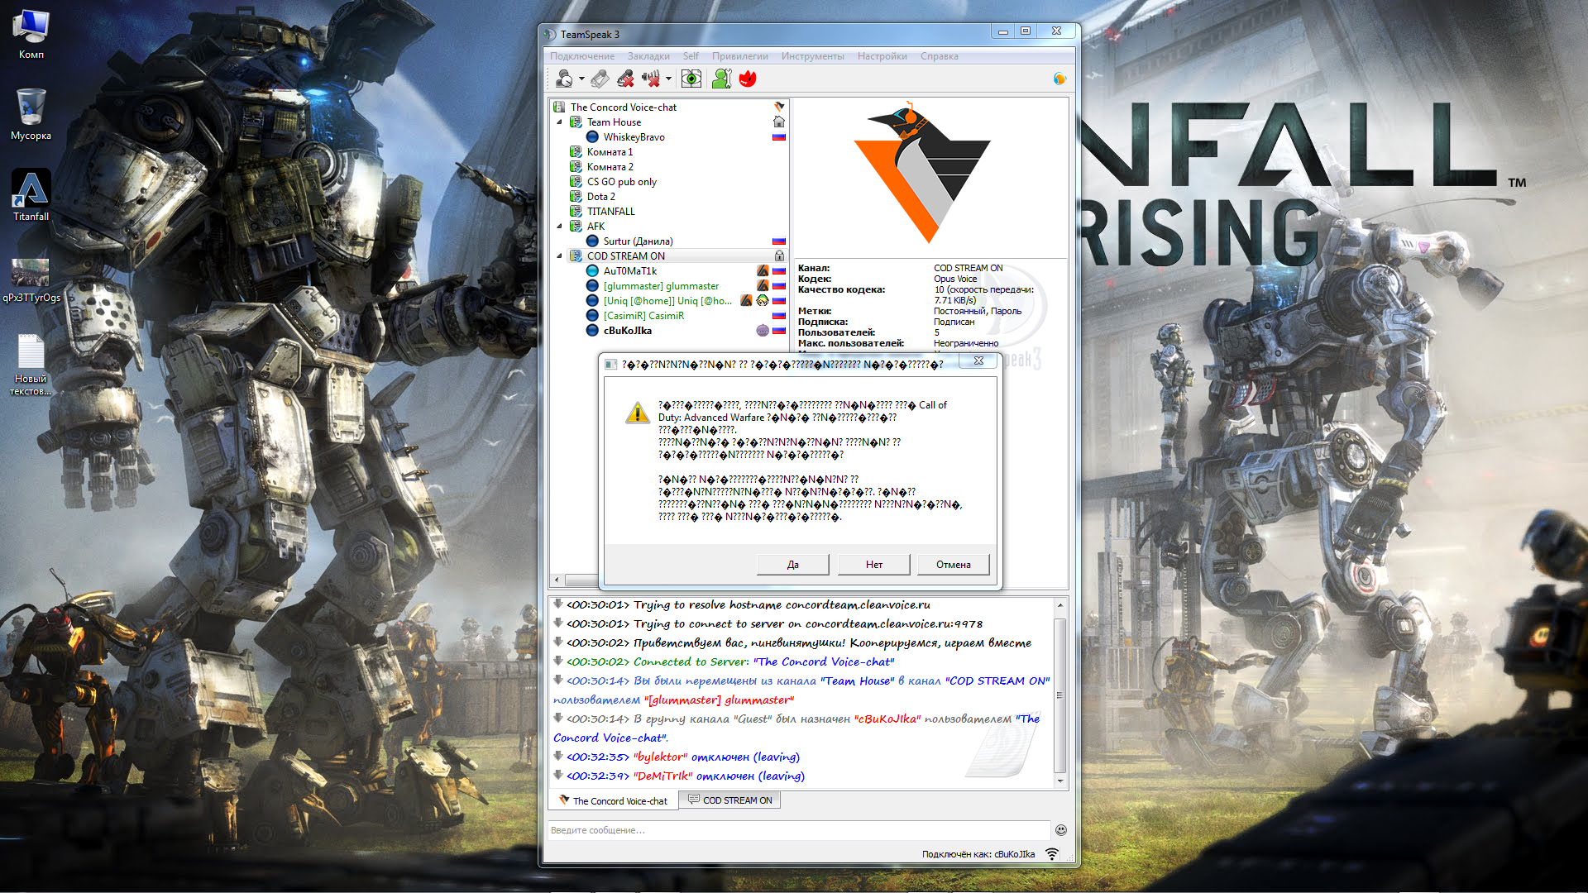
Task: Click the penguin server banner image
Action: pos(922,174)
